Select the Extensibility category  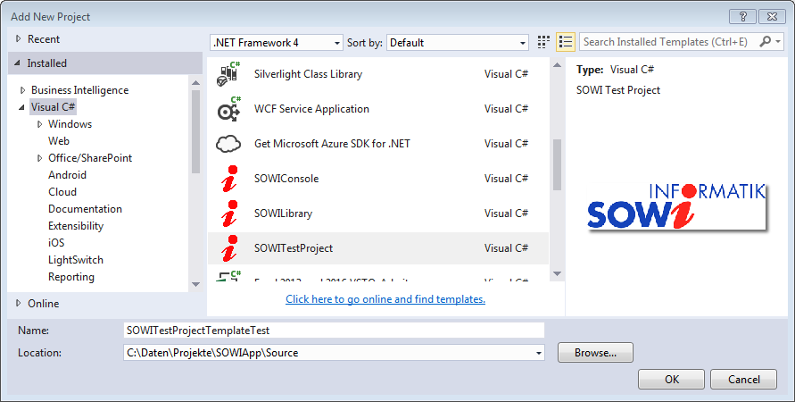point(76,226)
